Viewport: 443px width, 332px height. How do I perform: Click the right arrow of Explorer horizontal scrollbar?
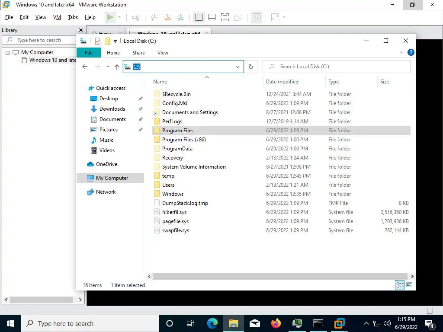[412, 276]
